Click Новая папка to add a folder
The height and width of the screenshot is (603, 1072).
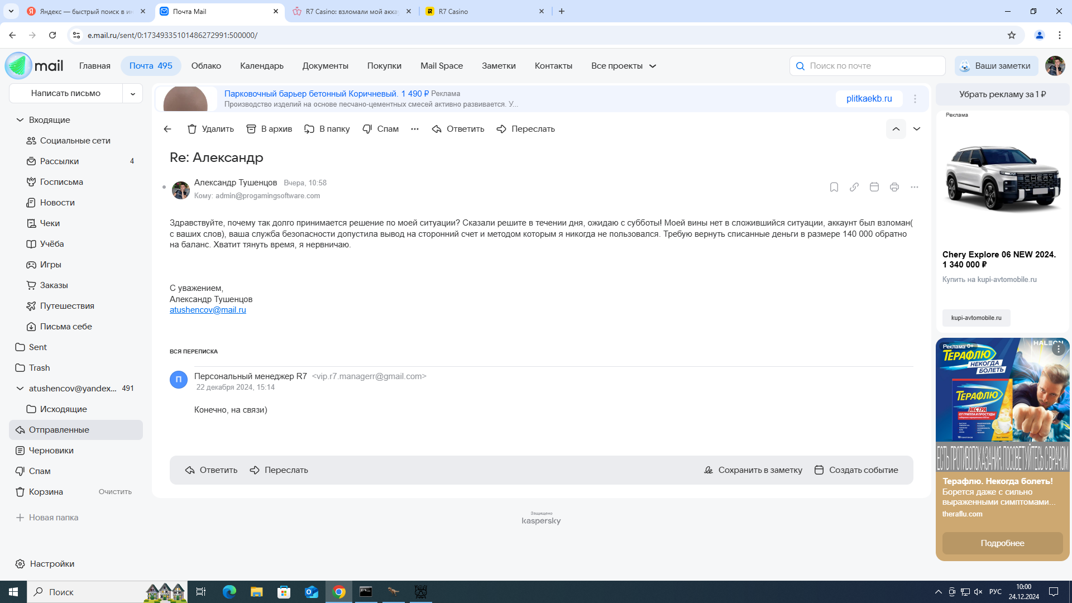click(x=47, y=518)
